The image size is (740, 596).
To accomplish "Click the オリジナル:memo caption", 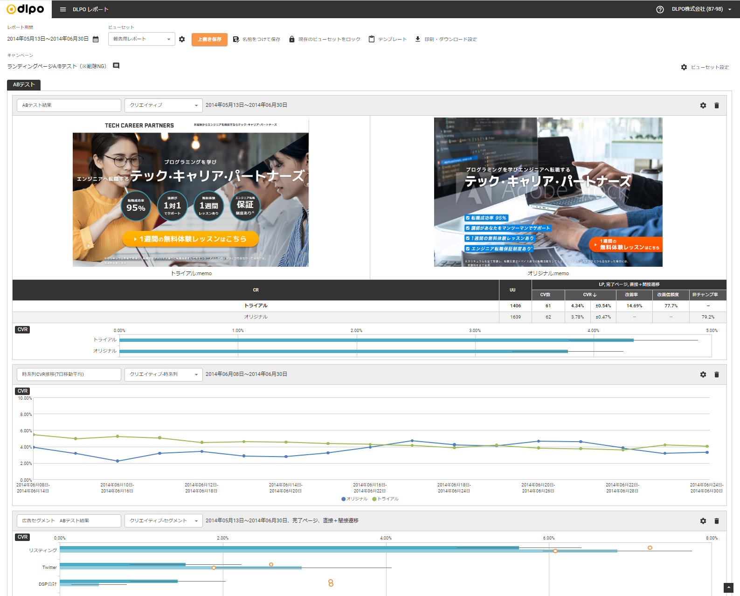I will 548,273.
